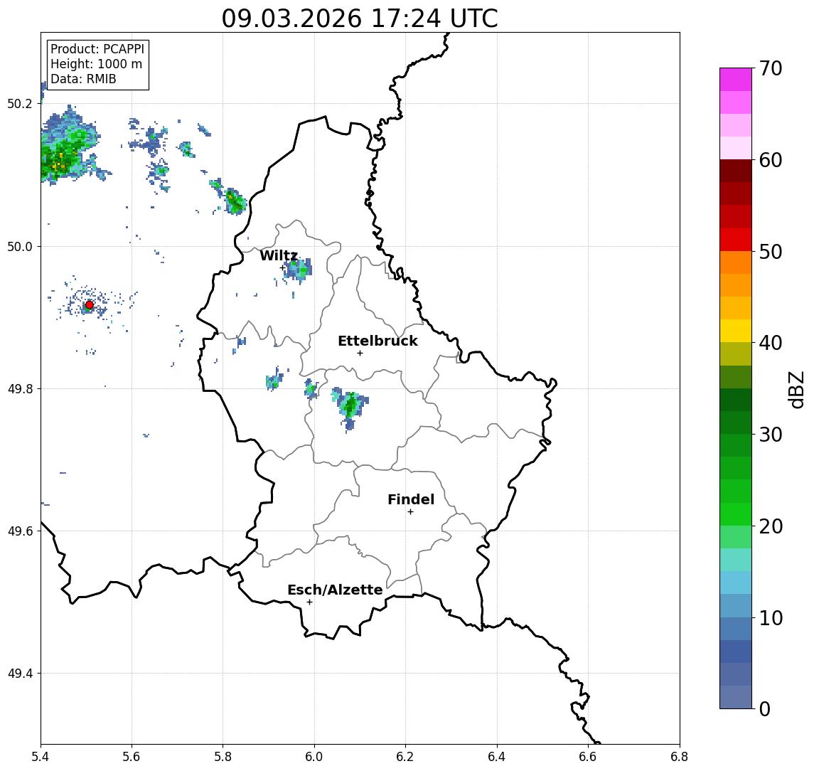The image size is (814, 771).
Task: Click 'Data: RMIB' in the info box
Action: coord(83,80)
